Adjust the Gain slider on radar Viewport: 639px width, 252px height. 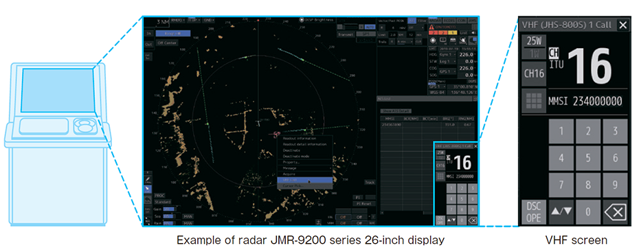click(170, 209)
